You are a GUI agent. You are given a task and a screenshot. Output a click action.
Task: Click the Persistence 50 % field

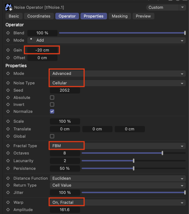coord(65,168)
